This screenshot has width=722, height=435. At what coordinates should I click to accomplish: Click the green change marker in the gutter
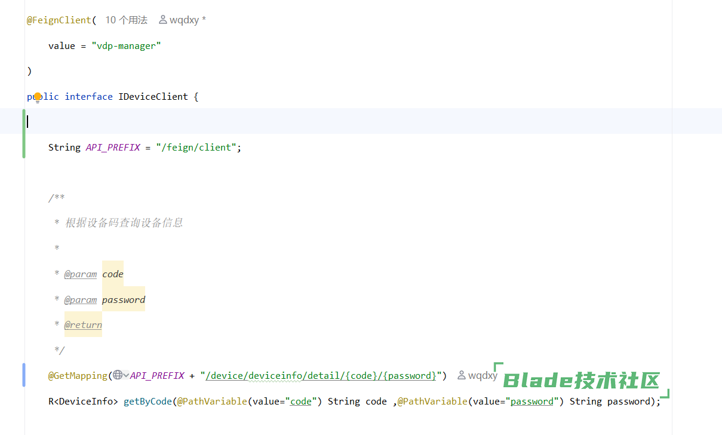[24, 133]
